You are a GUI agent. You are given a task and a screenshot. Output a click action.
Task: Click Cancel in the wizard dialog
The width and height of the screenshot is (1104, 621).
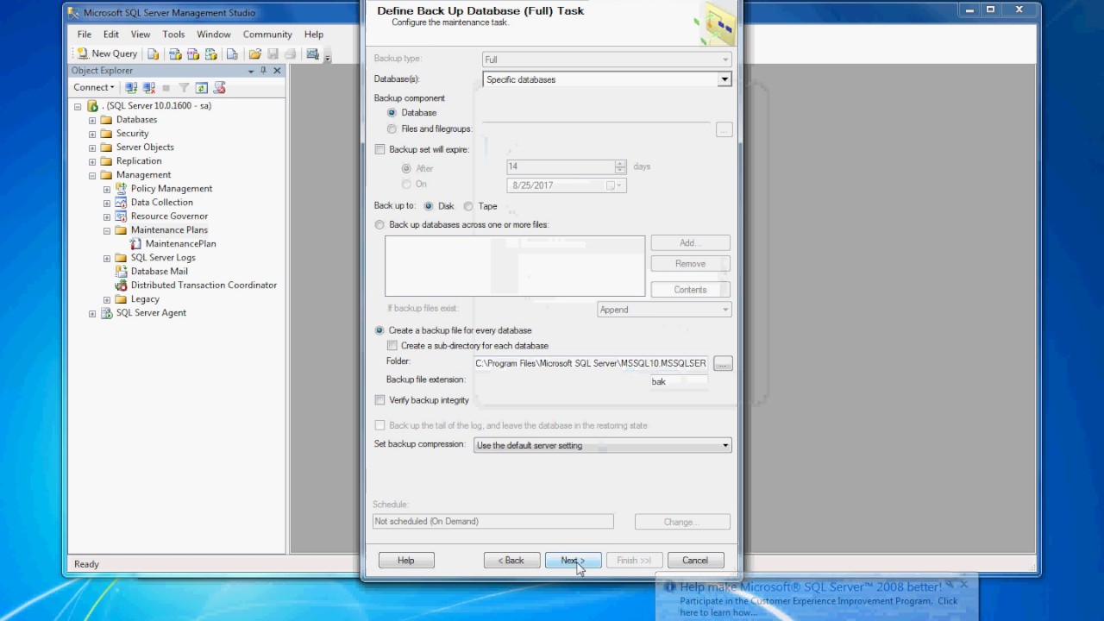[695, 561]
